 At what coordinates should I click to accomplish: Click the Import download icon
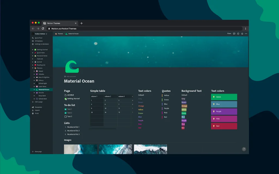(x=33, y=110)
